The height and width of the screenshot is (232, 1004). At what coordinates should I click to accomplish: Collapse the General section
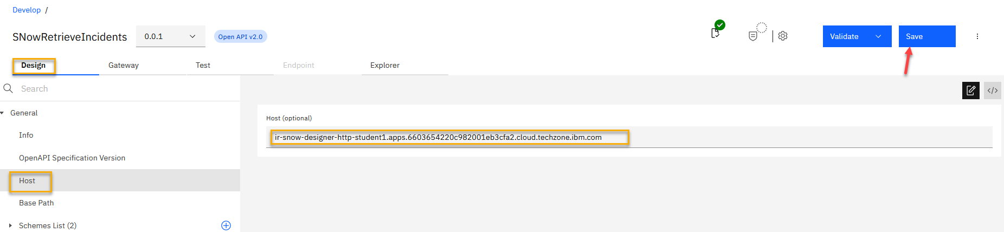click(3, 113)
